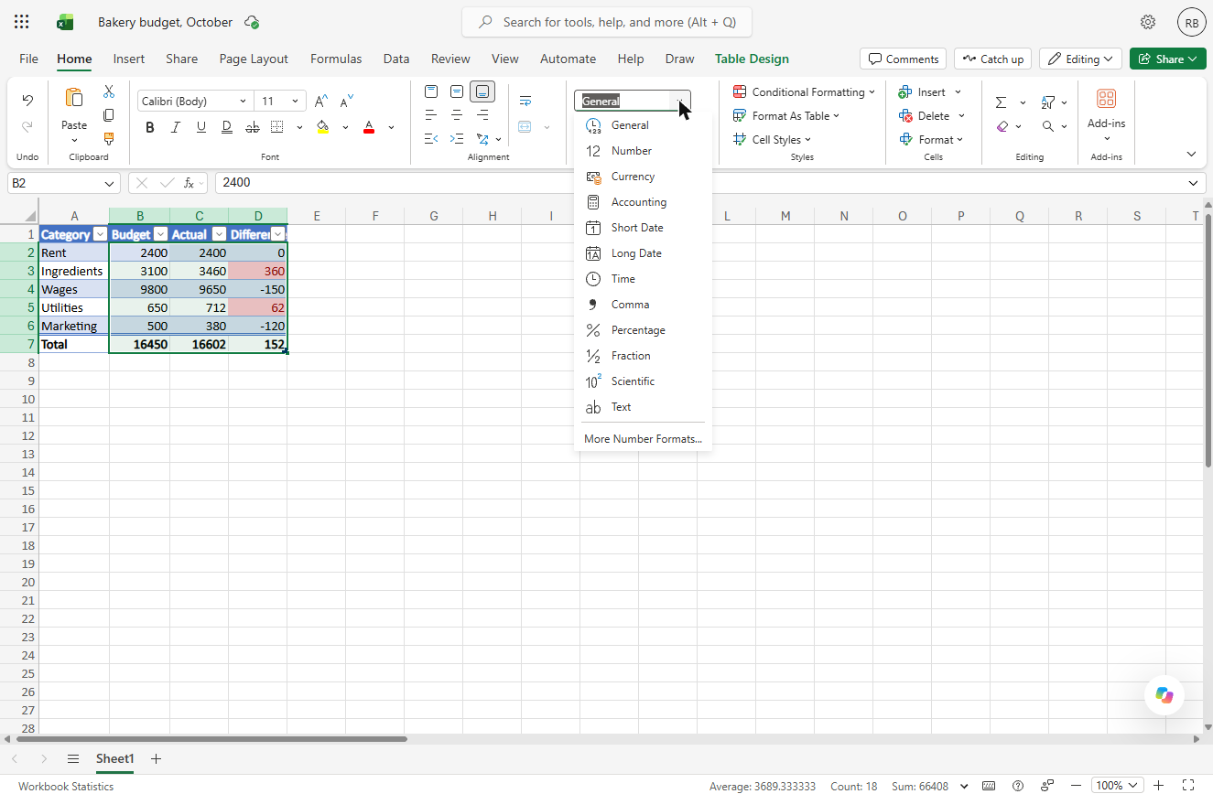Choose Percentage number format

point(642,330)
